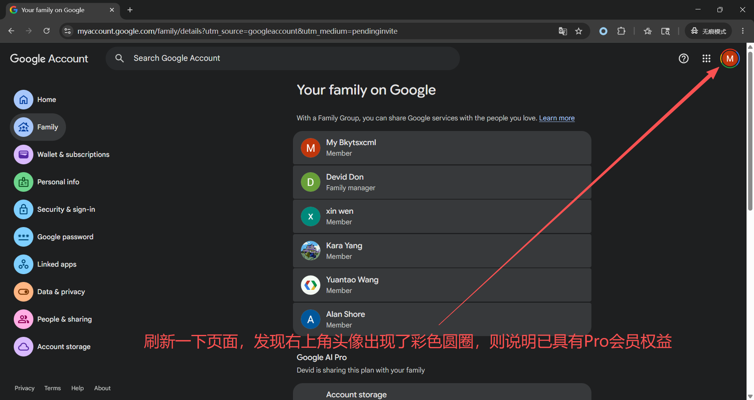754x400 pixels.
Task: Click the Personal info badge icon
Action: pos(24,182)
